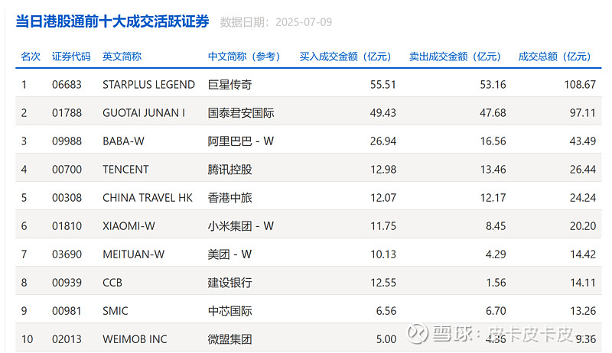Click sell amount 47.68
Image resolution: width=612 pixels, height=353 pixels.
click(x=493, y=113)
